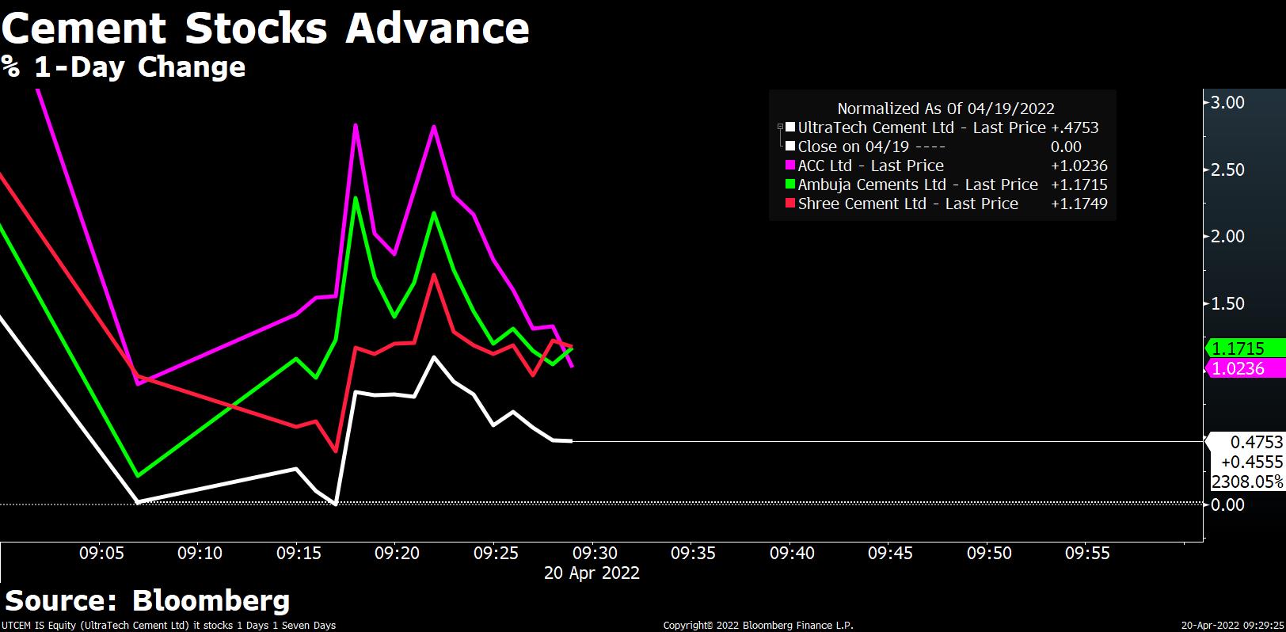Click the 09:30 time axis label
This screenshot has width=1286, height=632.
point(595,553)
